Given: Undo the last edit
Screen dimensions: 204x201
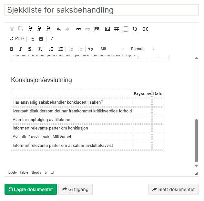Looking at the screenshot, I should click(x=58, y=29).
